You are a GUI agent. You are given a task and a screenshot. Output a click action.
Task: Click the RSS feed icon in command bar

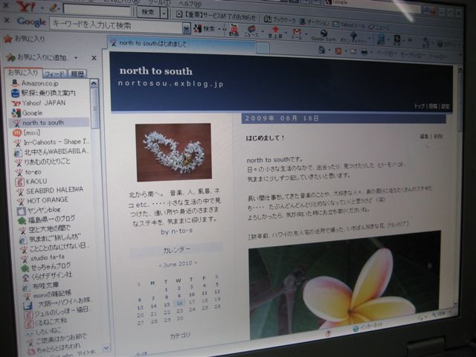click(x=338, y=51)
